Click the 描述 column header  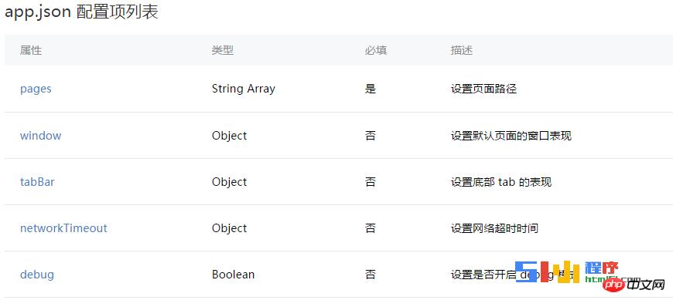(x=461, y=50)
